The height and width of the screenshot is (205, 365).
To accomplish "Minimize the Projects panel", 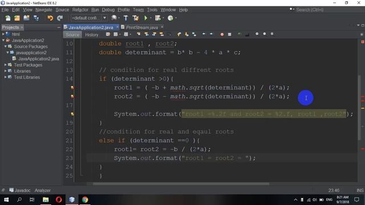I will tap(59, 27).
